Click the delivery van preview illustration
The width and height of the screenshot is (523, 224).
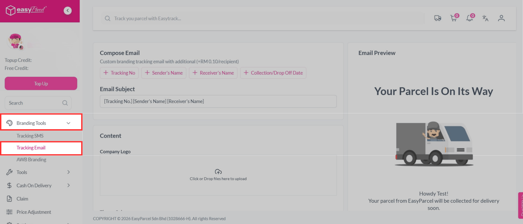(434, 144)
